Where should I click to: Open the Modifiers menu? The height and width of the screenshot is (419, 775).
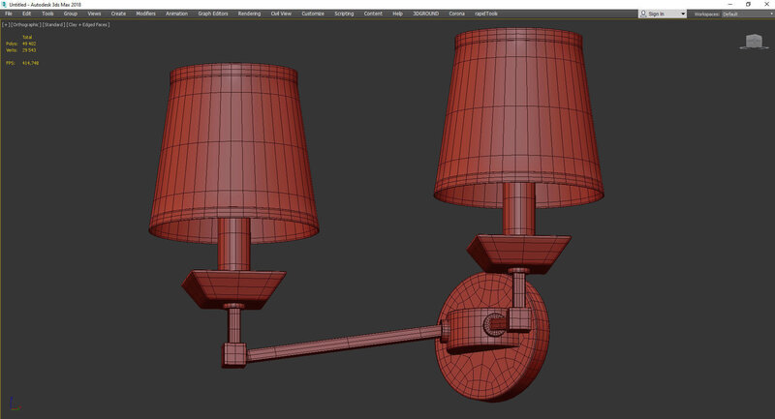pos(145,14)
